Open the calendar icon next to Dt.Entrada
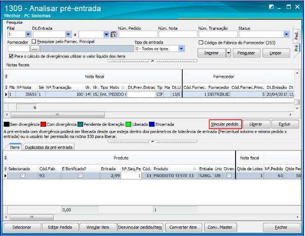305x236 pixels. click(x=113, y=34)
